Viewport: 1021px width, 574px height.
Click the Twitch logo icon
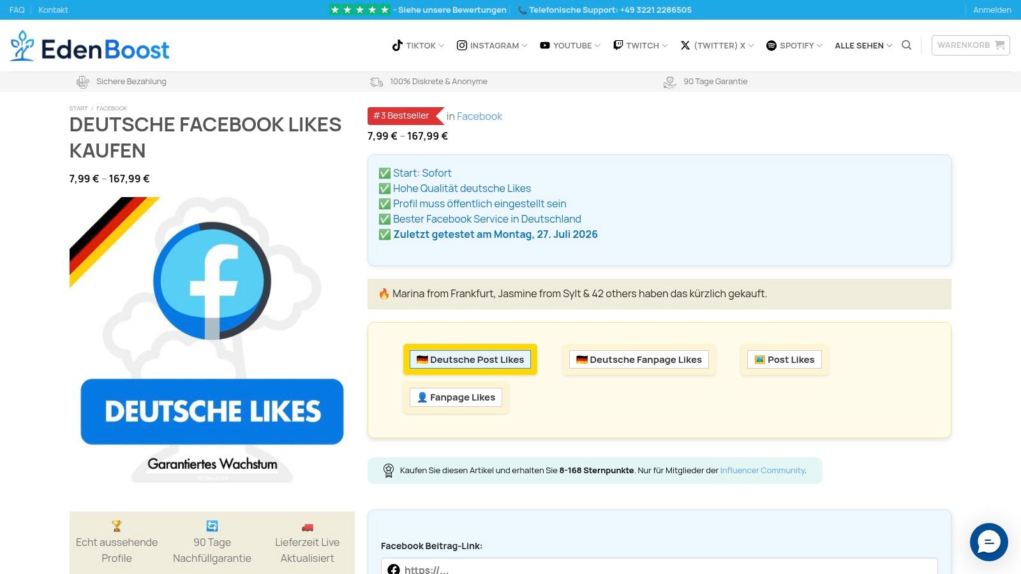618,45
